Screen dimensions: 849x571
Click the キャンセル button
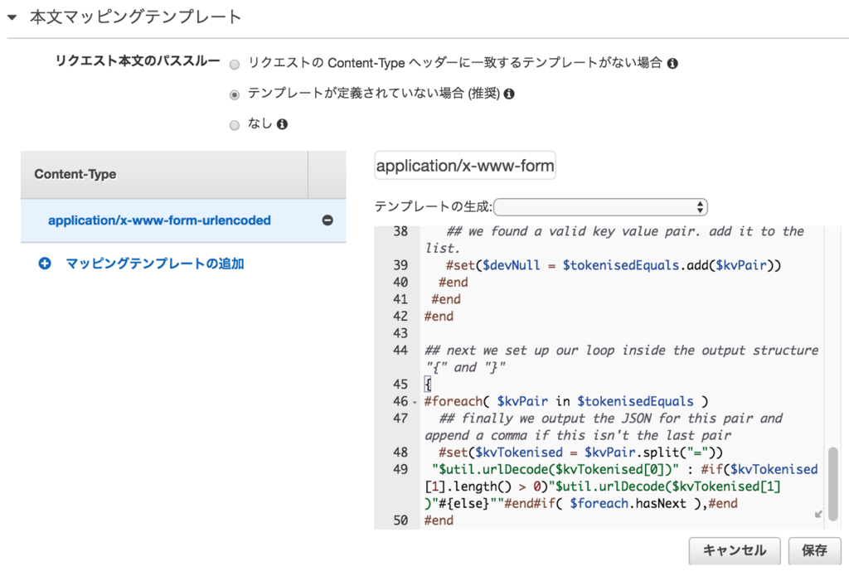click(735, 551)
